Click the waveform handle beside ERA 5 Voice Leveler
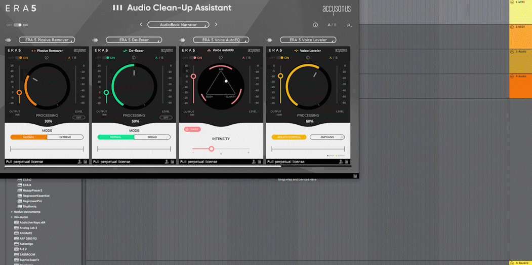This screenshot has width=532, height=265. [x=270, y=40]
